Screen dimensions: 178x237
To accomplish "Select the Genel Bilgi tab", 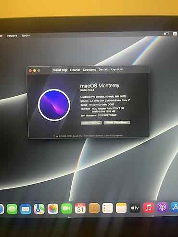I will [60, 70].
